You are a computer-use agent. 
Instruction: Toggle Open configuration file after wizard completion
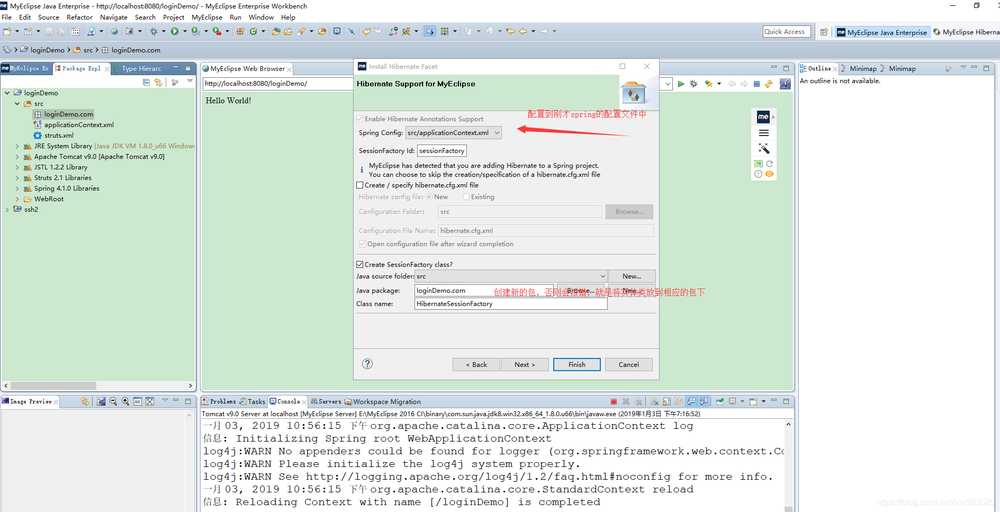coord(362,244)
